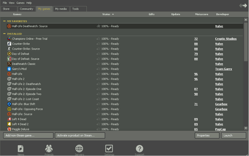
Task: Click the Day of Defeat game icon
Action: (x=9, y=54)
